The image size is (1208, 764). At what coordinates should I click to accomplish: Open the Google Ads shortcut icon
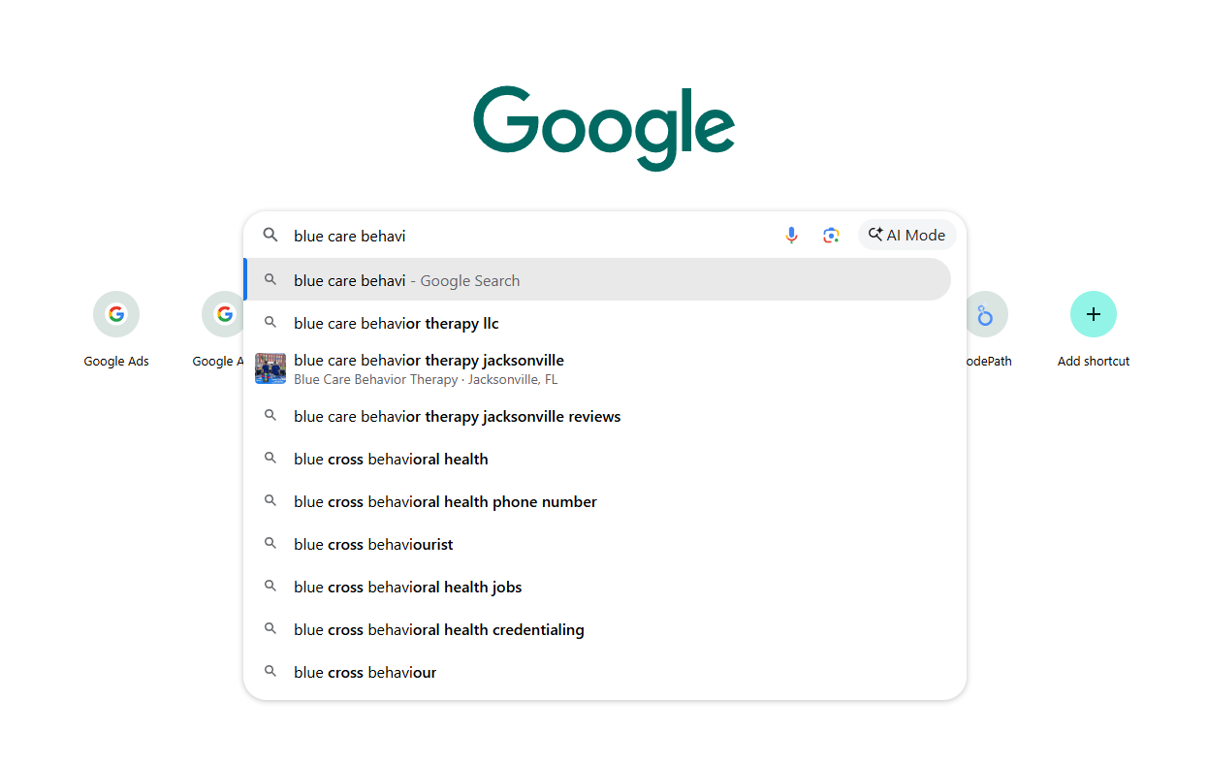116,314
